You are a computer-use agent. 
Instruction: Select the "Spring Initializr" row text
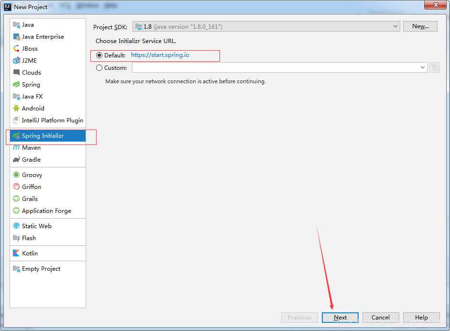[x=43, y=136]
